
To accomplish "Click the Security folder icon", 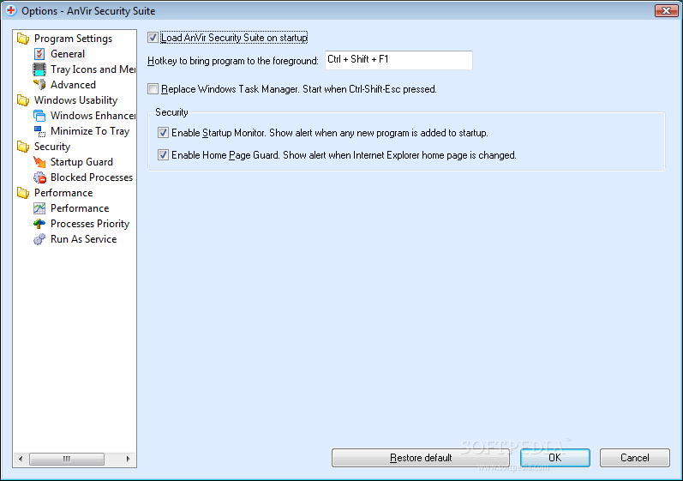I will coord(22,147).
